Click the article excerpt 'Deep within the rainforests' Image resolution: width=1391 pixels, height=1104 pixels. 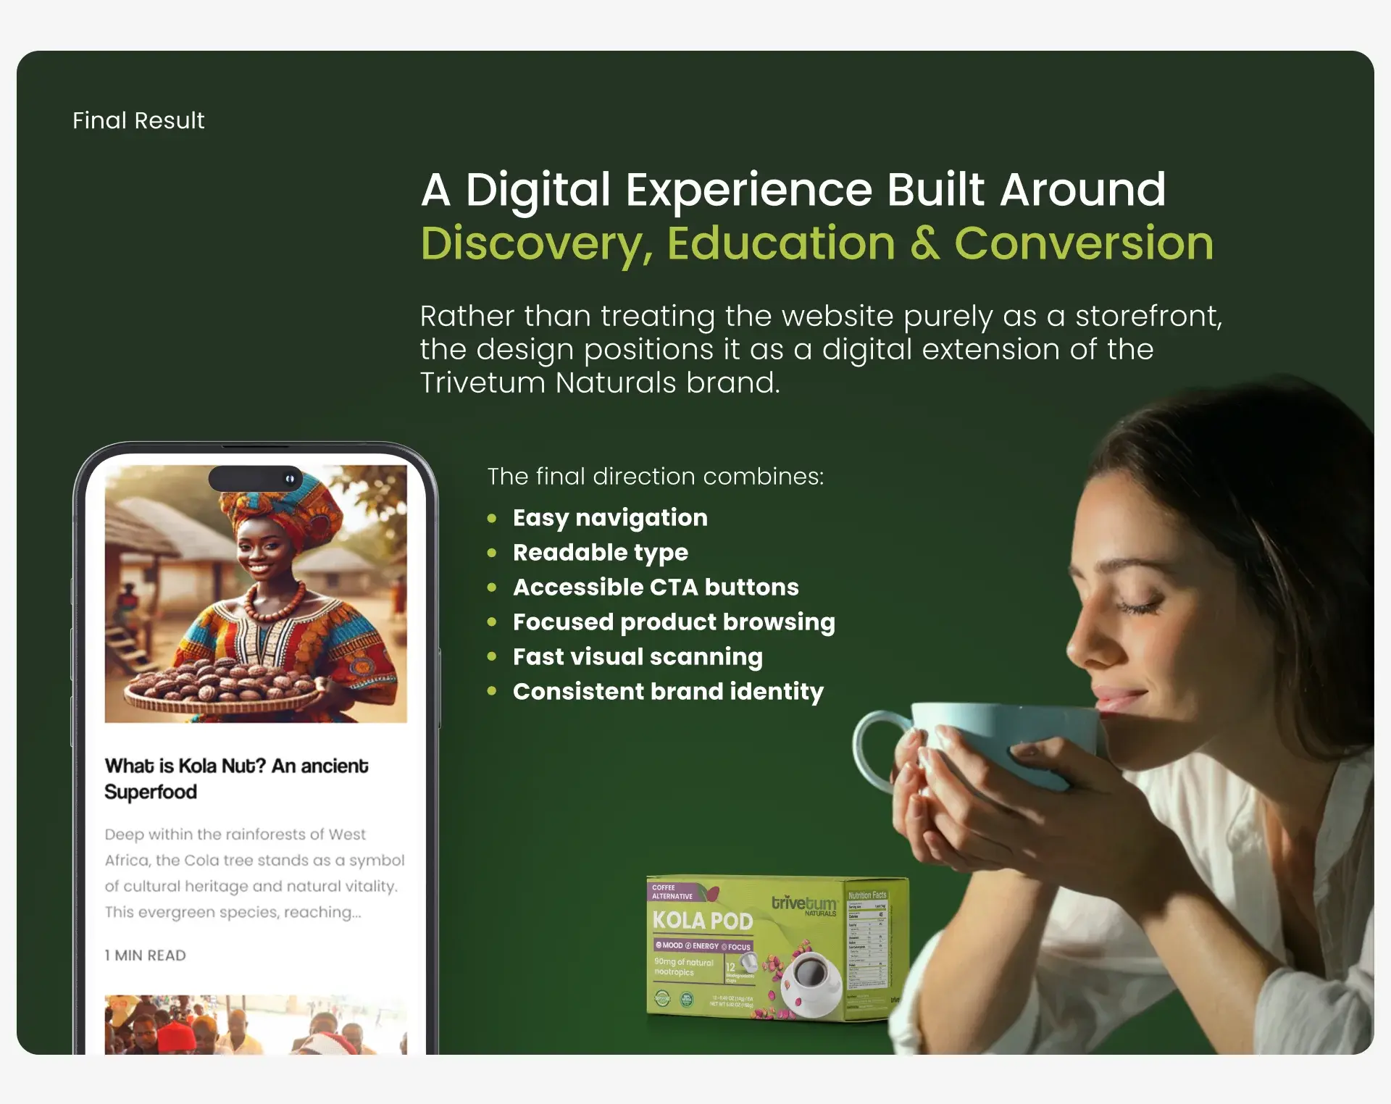coord(254,873)
